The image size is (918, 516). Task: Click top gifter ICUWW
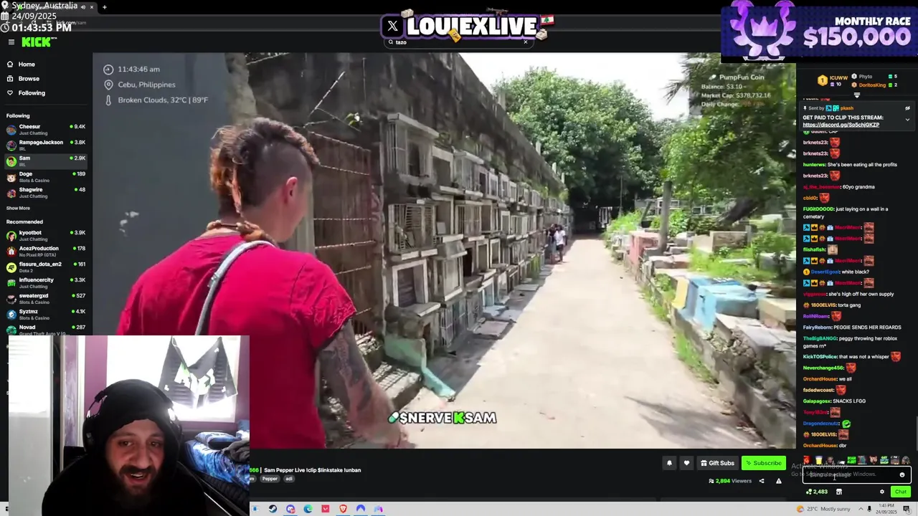pos(838,77)
